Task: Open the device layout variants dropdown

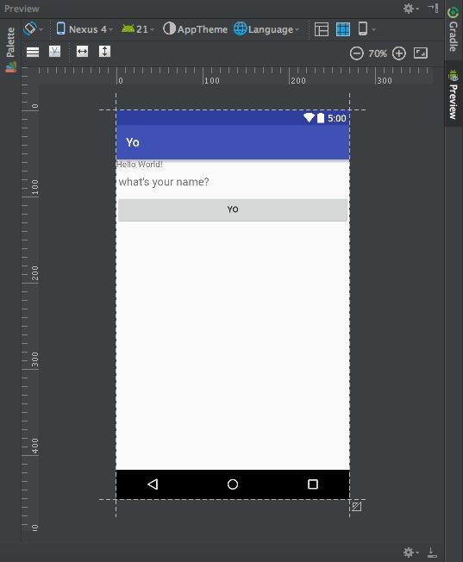Action: 367,29
